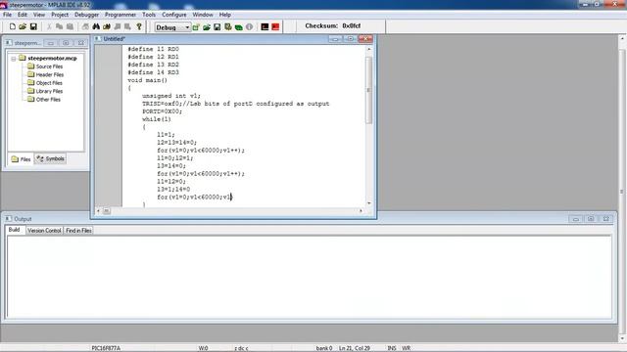
Task: Click the Build Options toolbar icon
Action: point(228,27)
